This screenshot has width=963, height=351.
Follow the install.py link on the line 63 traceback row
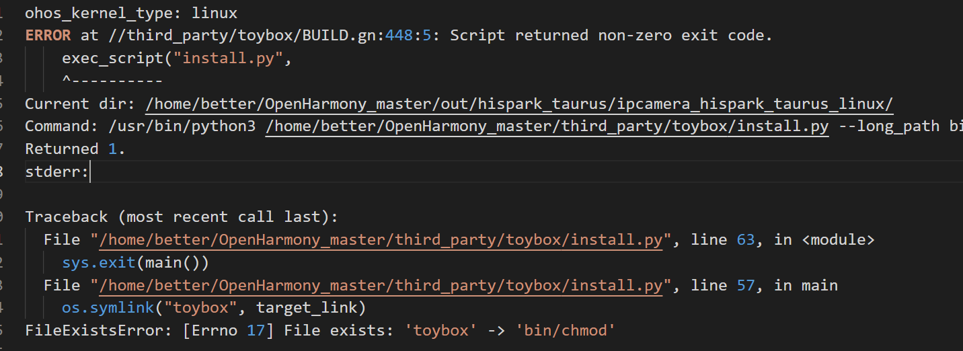coord(381,240)
